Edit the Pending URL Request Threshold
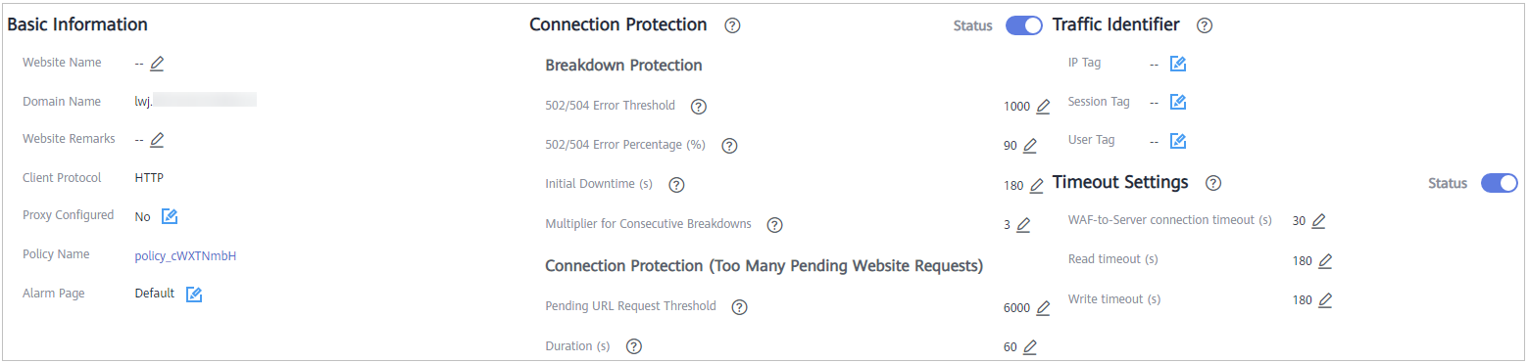Viewport: 1529px width, 363px height. (x=1043, y=307)
